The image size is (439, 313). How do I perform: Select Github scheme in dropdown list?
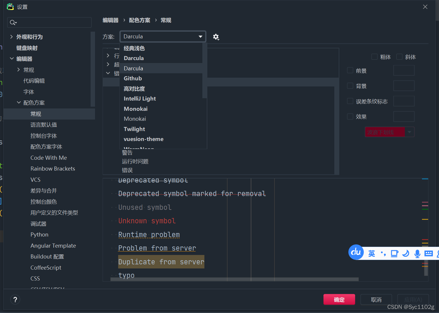pos(161,78)
